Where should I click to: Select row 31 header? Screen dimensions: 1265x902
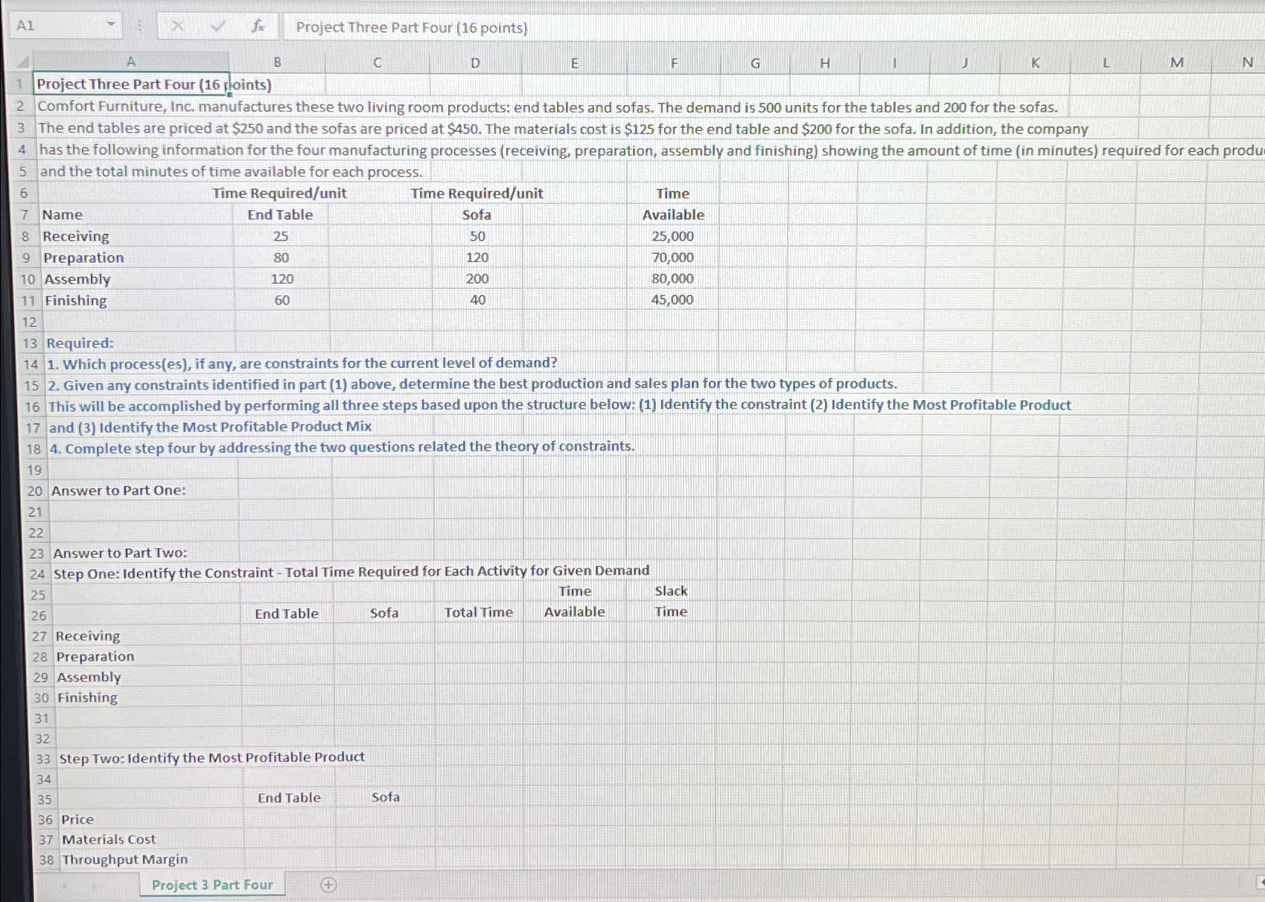point(42,718)
